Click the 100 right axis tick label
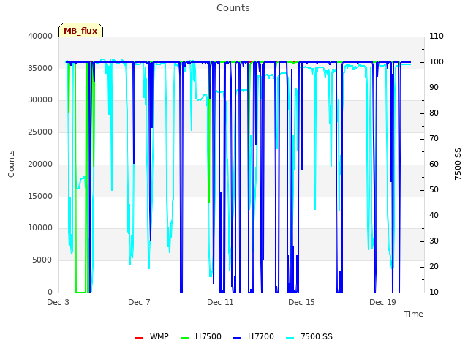The width and height of the screenshot is (468, 351). tap(437, 61)
